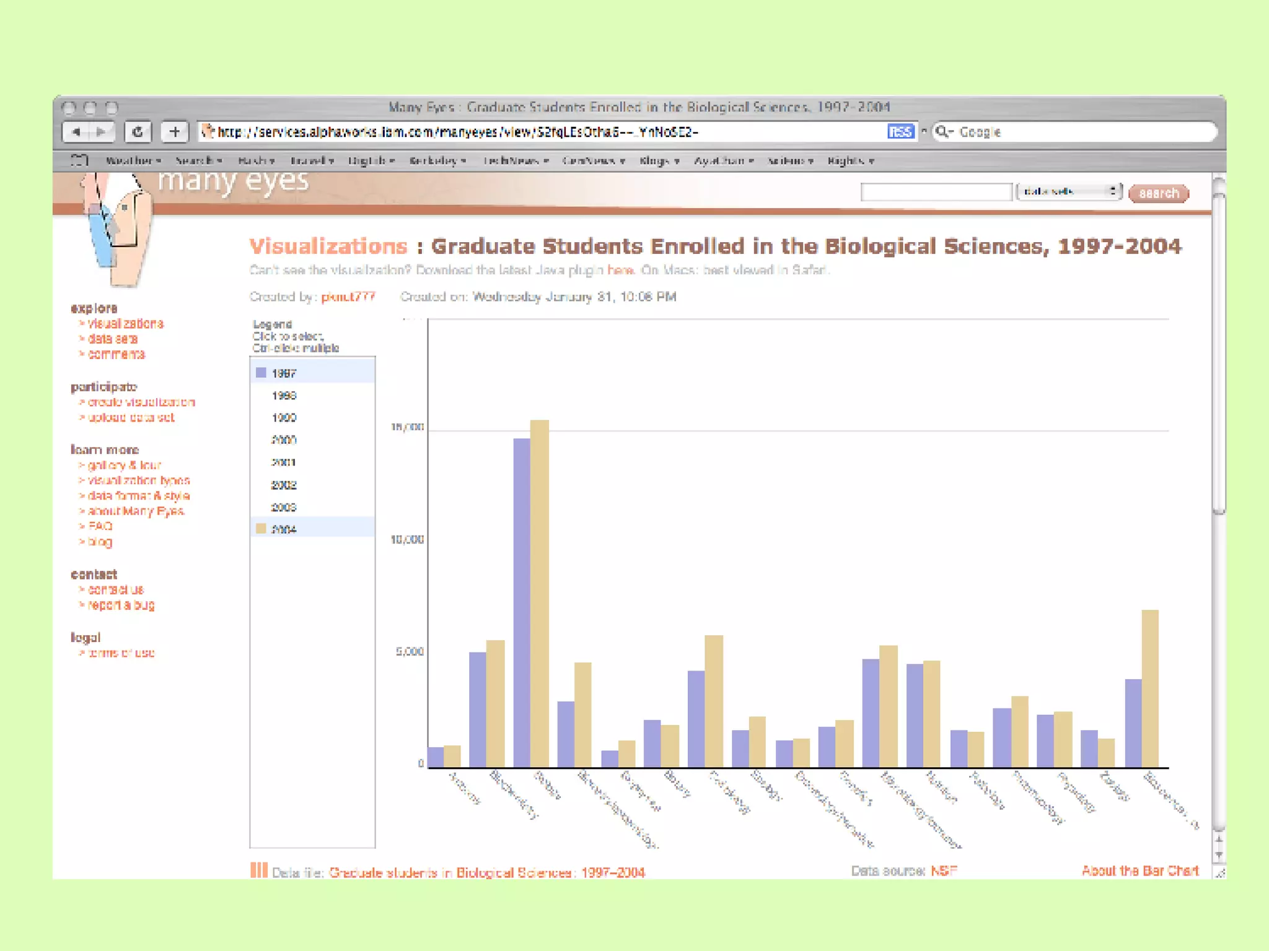Click the browser forward arrow button

click(102, 131)
